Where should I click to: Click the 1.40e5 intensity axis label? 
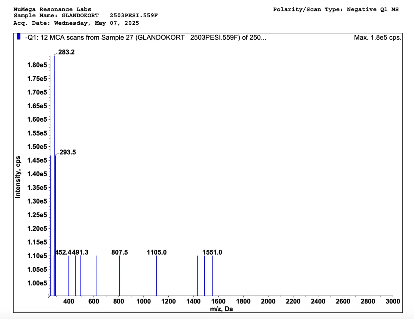[37, 174]
